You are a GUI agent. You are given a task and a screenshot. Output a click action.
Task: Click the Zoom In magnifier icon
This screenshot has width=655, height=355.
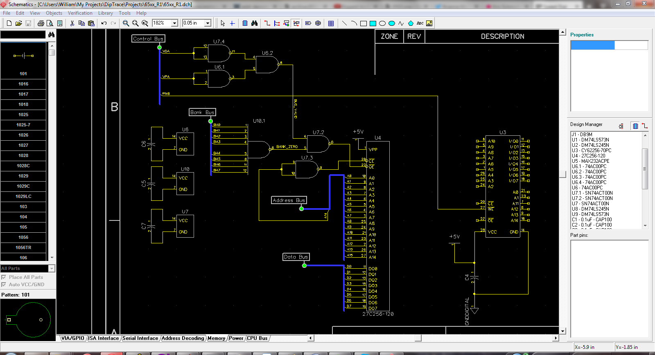pos(126,23)
